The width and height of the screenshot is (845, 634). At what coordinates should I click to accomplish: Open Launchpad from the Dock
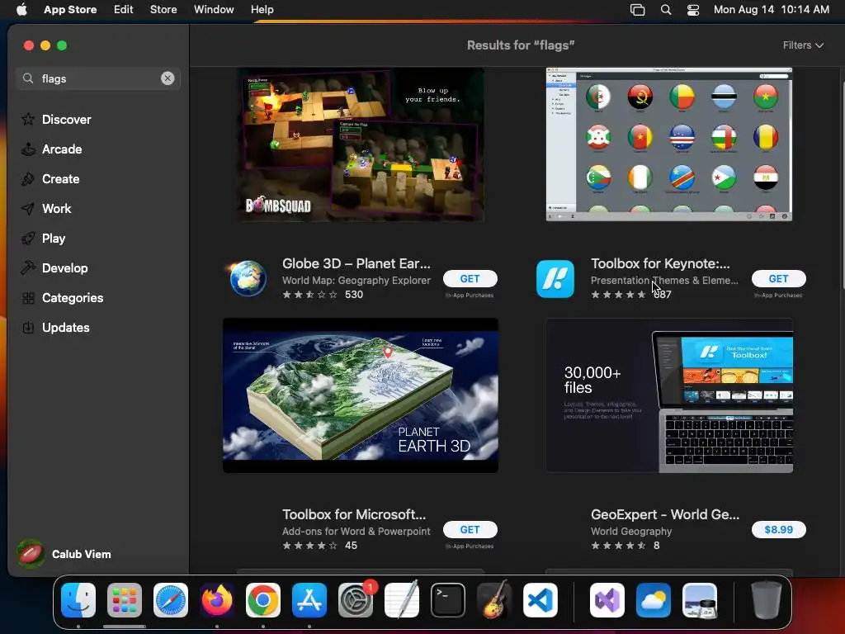point(125,600)
